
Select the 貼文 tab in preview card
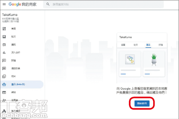tap(136, 45)
